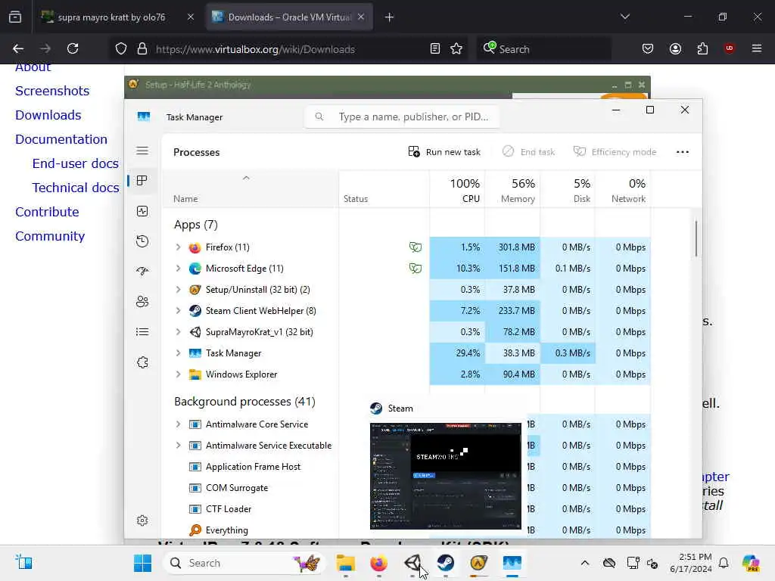Sort by Name column header
775x581 pixels.
tap(250, 190)
